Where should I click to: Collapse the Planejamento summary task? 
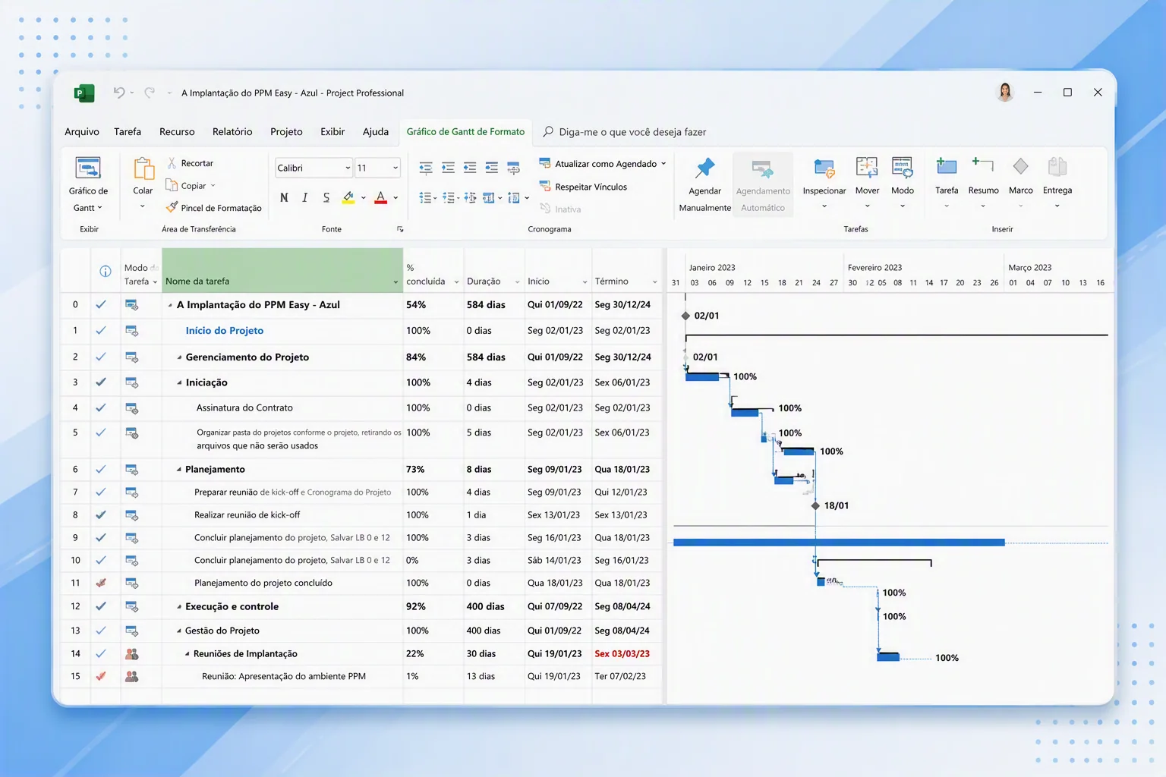(179, 470)
